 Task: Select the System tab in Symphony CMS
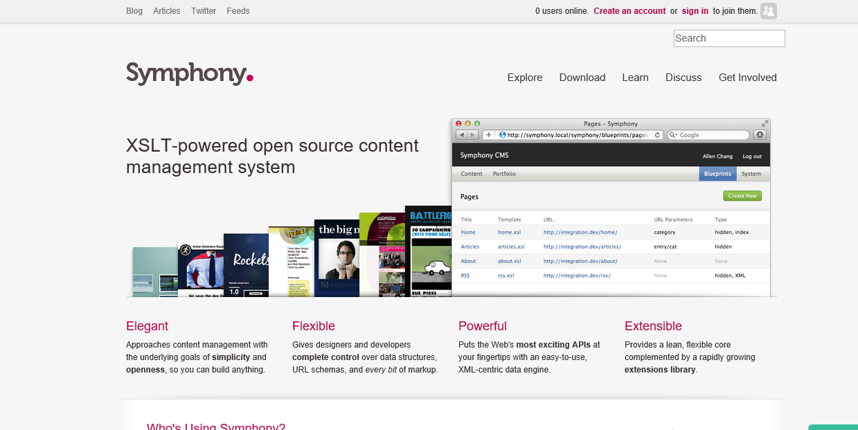[x=751, y=174]
